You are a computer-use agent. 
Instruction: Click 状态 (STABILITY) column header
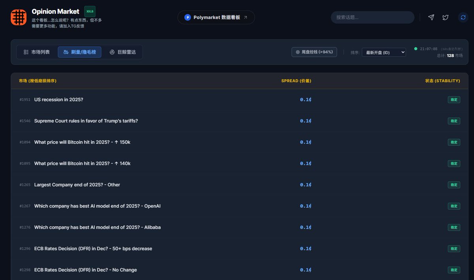coord(442,81)
